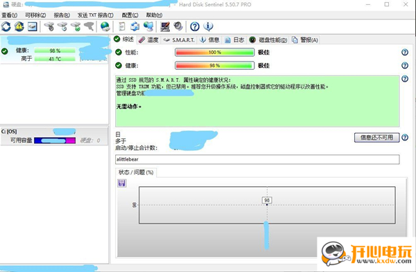Click the 98 data point label in chart
The height and width of the screenshot is (272, 416).
[267, 200]
